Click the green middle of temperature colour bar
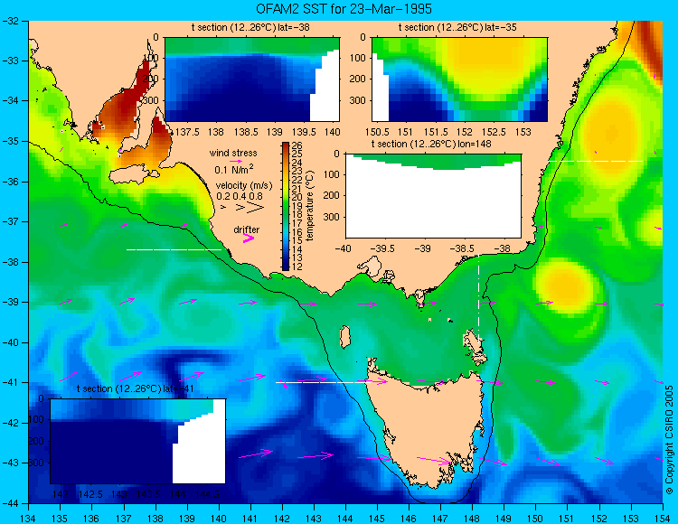The width and height of the screenshot is (678, 524). [x=286, y=207]
